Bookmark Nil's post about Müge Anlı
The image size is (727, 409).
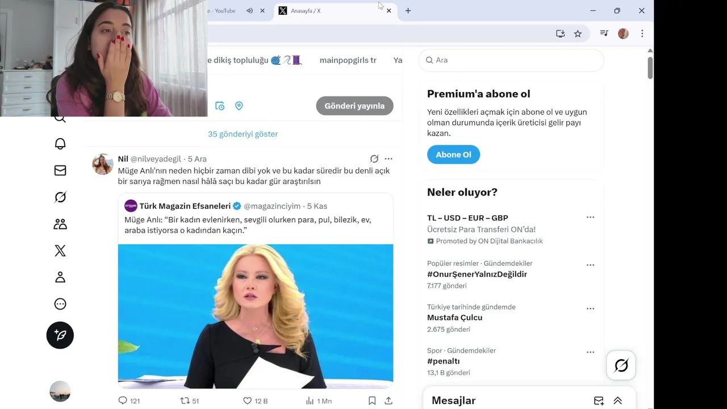[x=372, y=400]
